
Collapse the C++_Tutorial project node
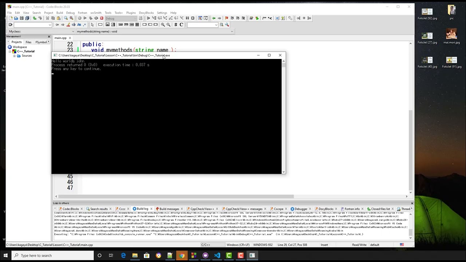(x=10, y=51)
